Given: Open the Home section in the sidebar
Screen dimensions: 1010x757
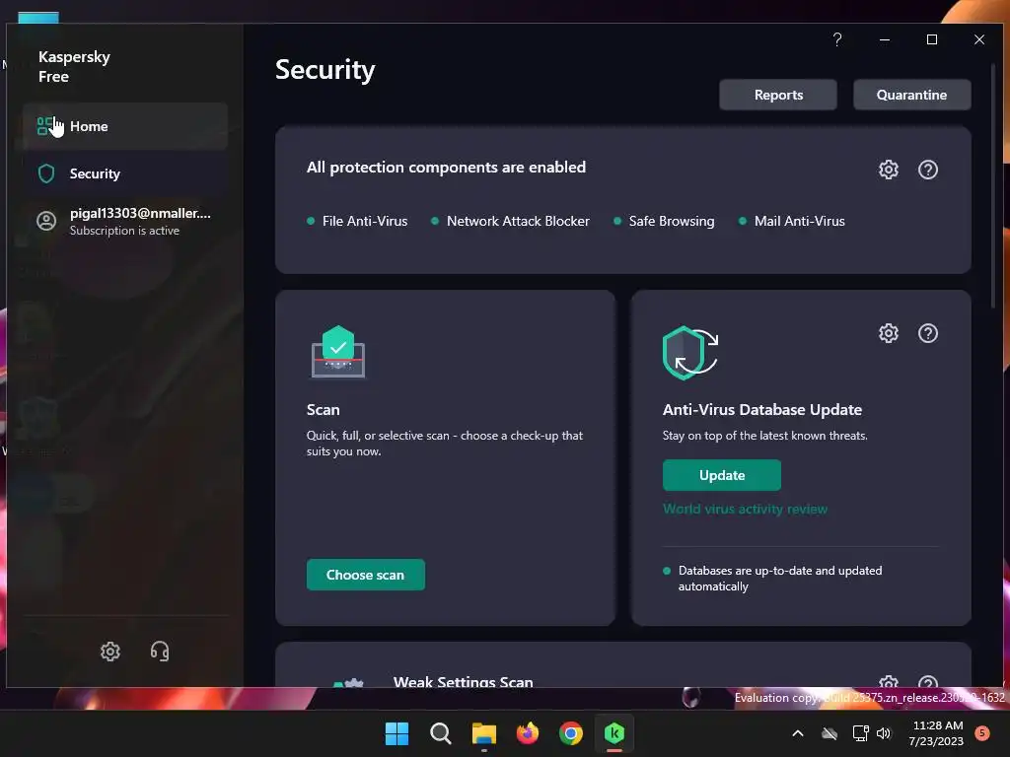Looking at the screenshot, I should pyautogui.click(x=125, y=126).
